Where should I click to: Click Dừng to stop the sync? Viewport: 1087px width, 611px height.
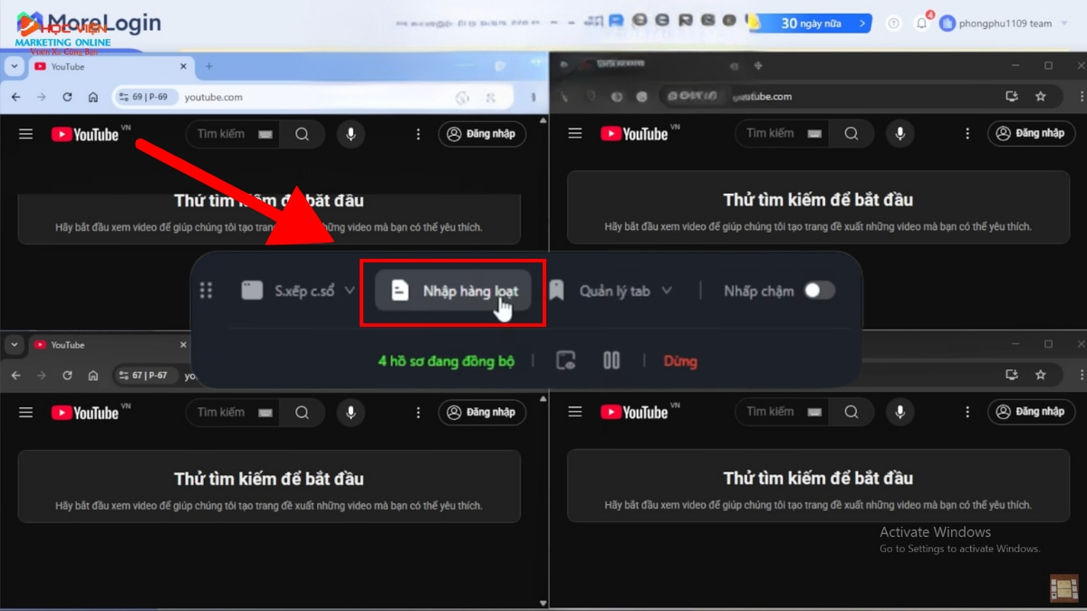[679, 360]
